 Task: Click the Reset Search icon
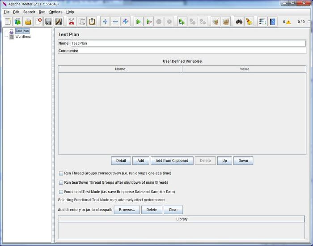pos(249,22)
